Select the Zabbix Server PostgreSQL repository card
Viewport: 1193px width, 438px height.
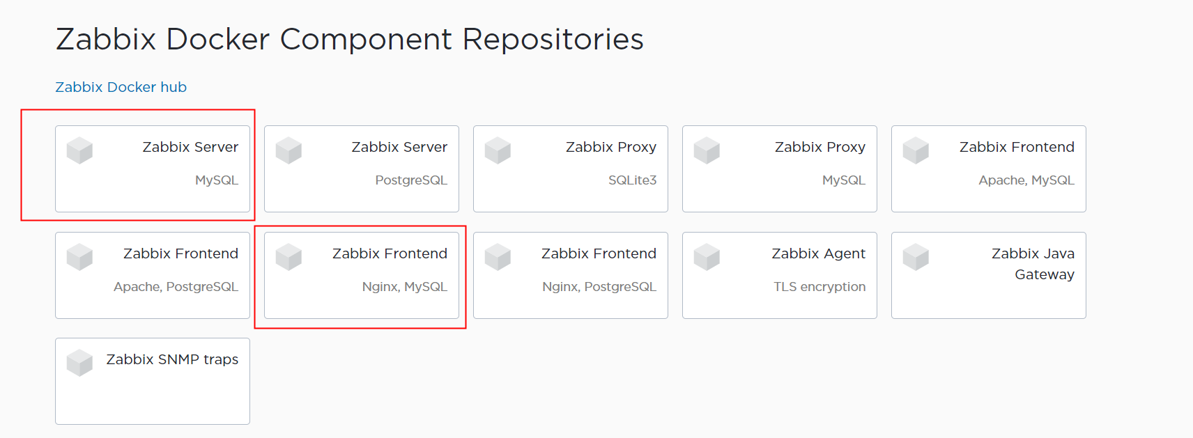(x=361, y=169)
